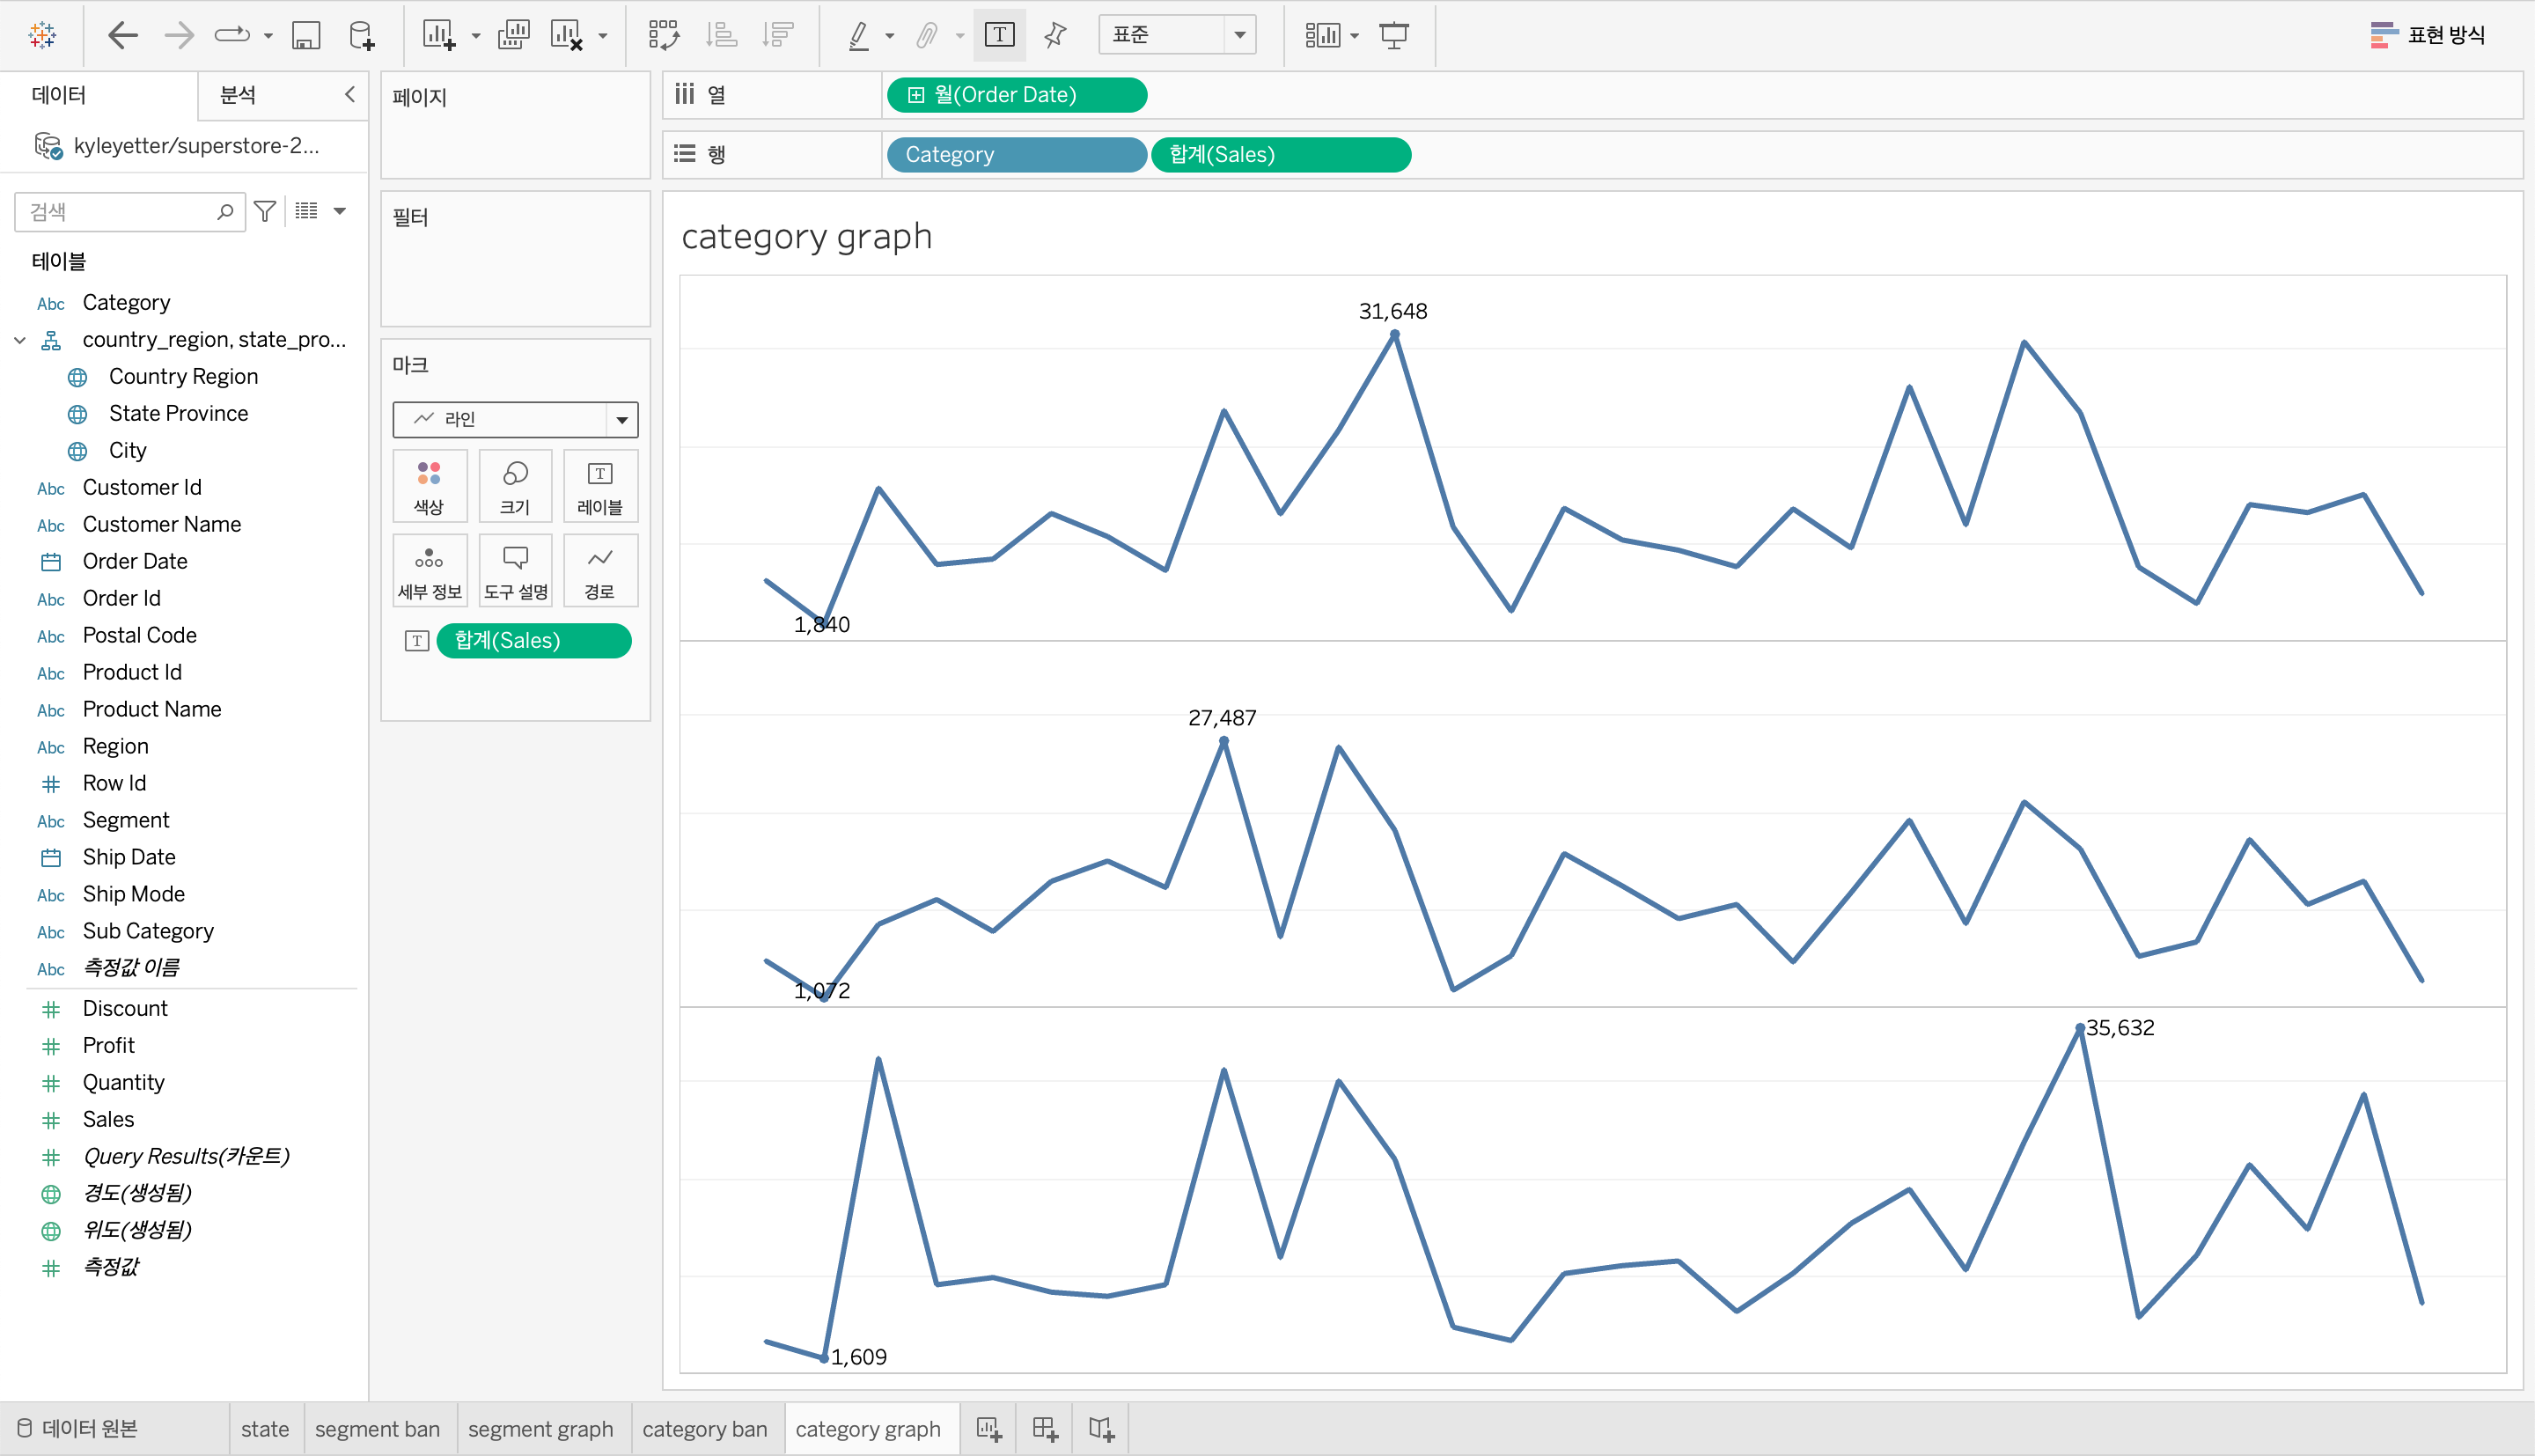Collapse the side data pane
This screenshot has height=1456, width=2535.
pos(349,94)
